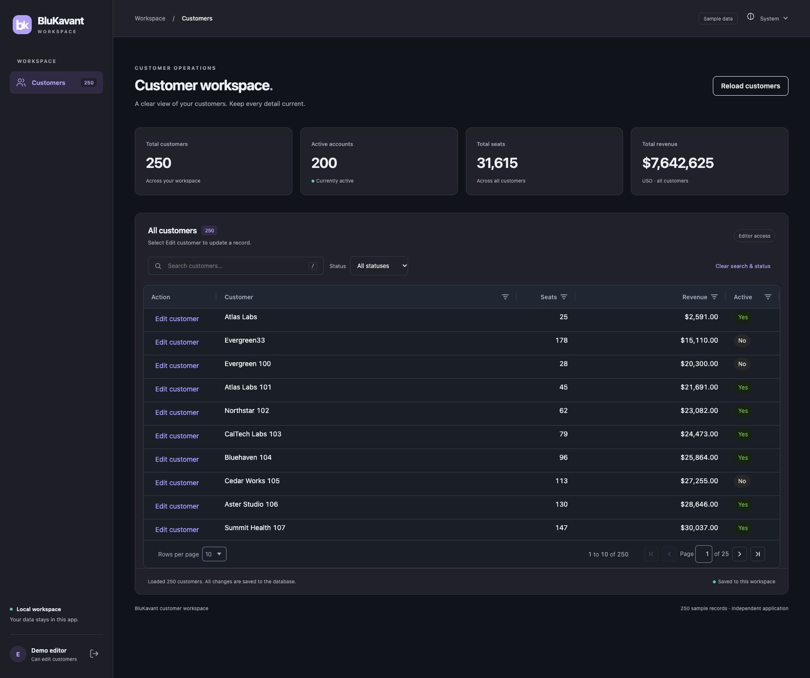Click the BluKavant logo icon

point(22,25)
